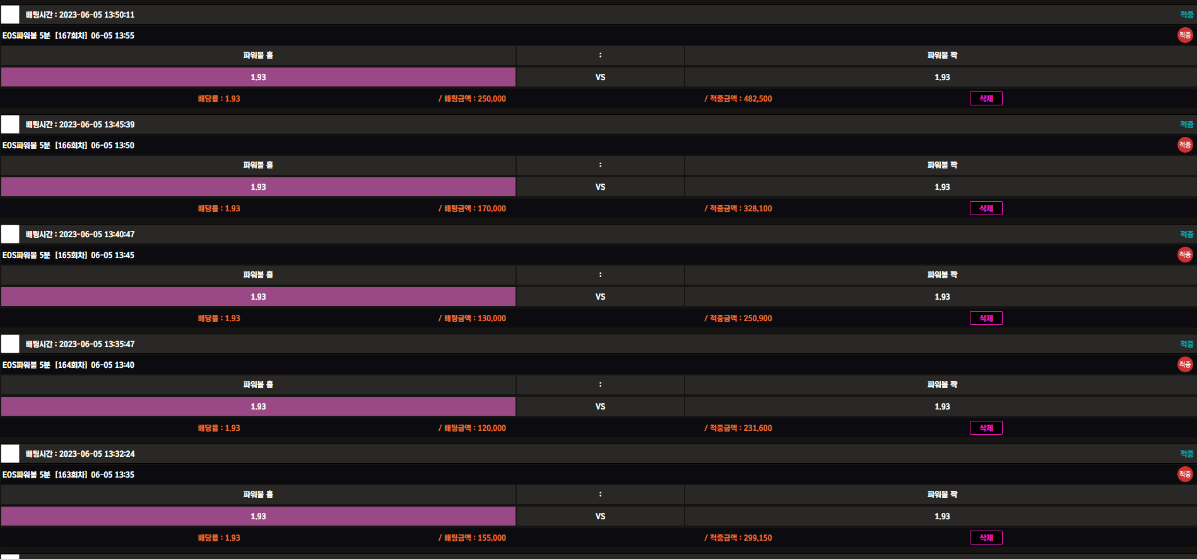Image resolution: width=1197 pixels, height=559 pixels.
Task: Click red 적중 badge for round 163
Action: pos(1185,474)
